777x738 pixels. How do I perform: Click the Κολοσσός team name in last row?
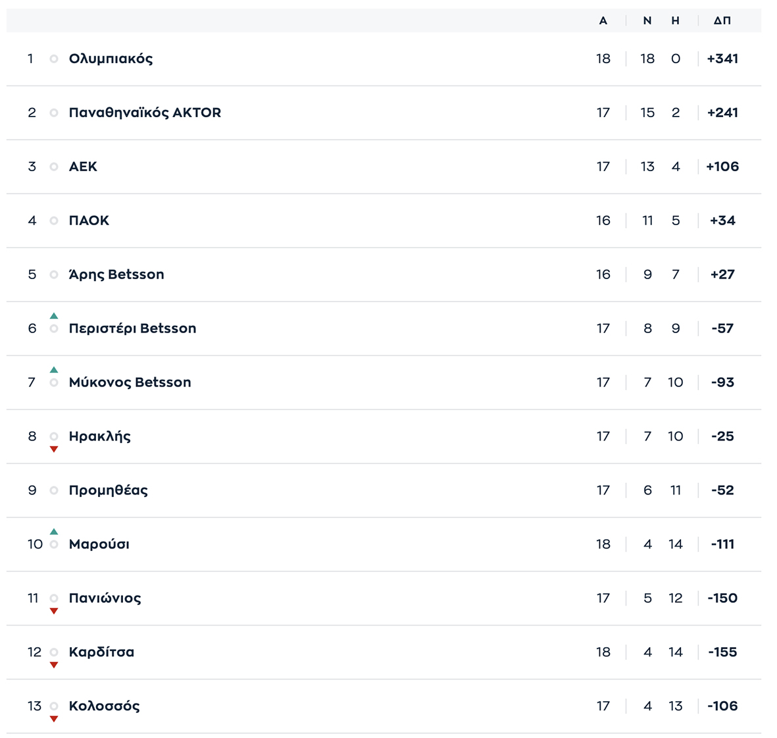click(104, 706)
